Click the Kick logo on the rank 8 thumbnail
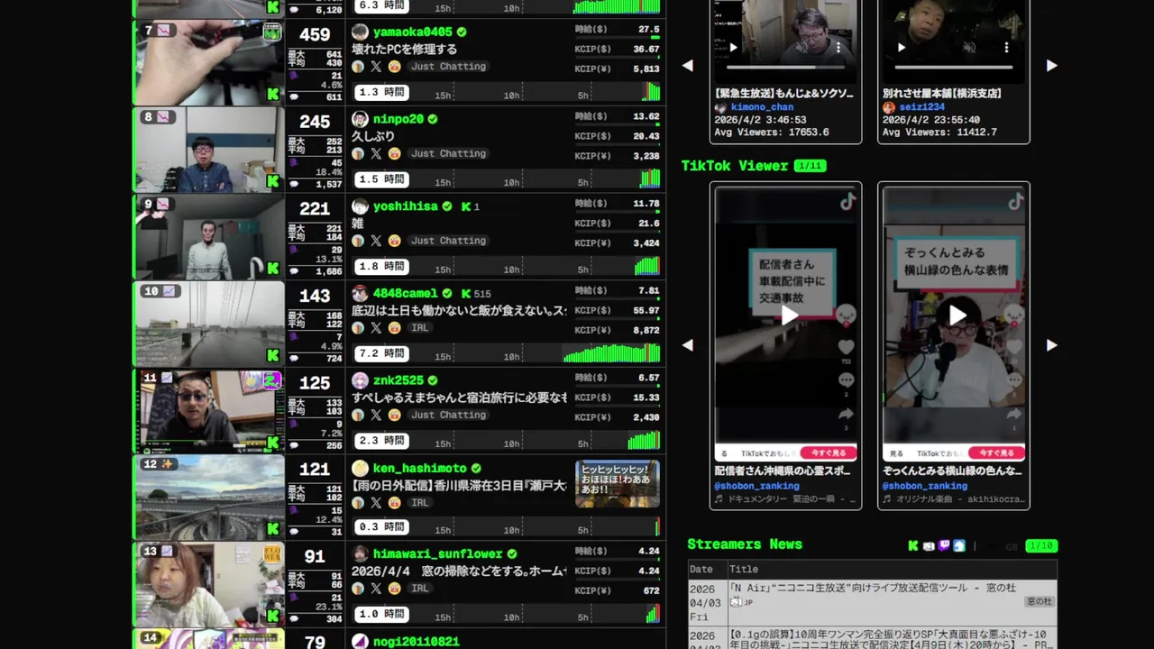 (273, 181)
